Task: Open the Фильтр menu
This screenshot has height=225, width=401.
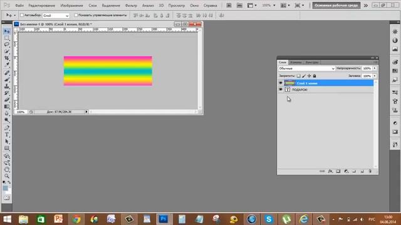Action: 131,6
